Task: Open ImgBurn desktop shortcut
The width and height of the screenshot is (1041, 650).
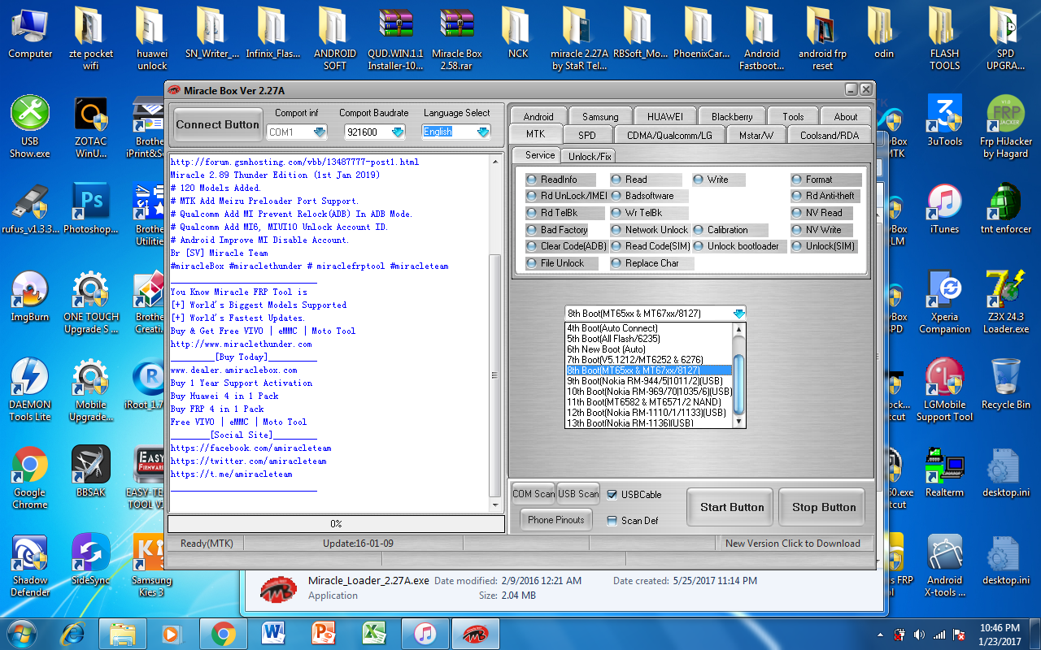Action: point(30,297)
